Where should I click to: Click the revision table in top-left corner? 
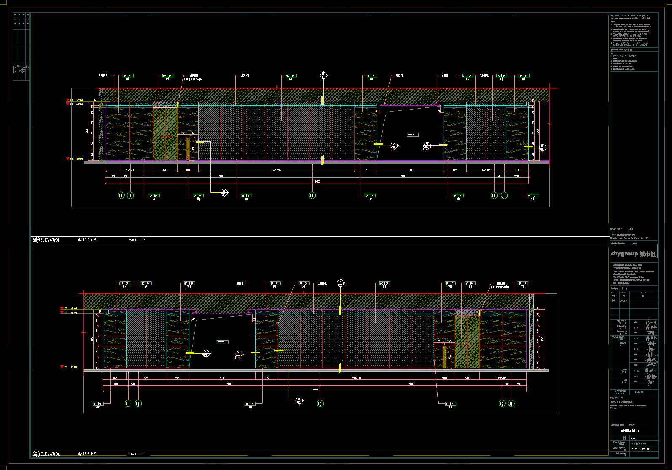tap(21, 46)
